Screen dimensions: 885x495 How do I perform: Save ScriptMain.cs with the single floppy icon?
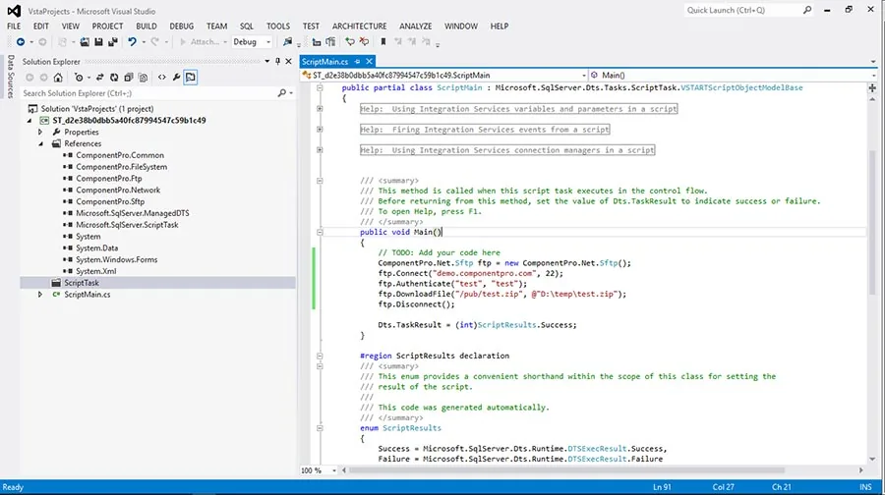(98, 41)
